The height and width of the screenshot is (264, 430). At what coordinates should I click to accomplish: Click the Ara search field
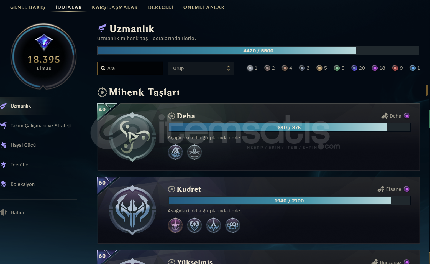point(130,68)
